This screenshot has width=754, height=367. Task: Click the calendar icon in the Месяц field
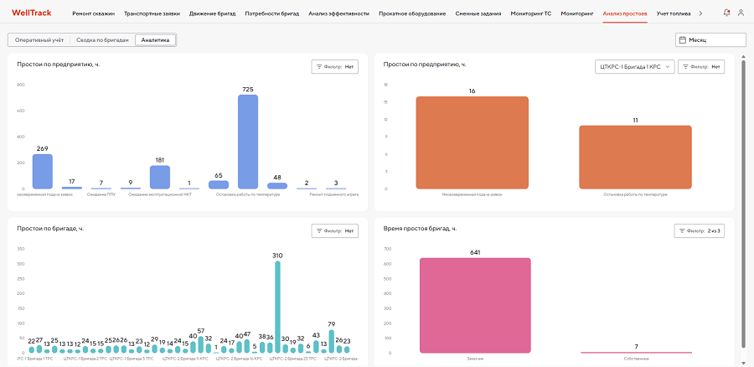point(684,39)
